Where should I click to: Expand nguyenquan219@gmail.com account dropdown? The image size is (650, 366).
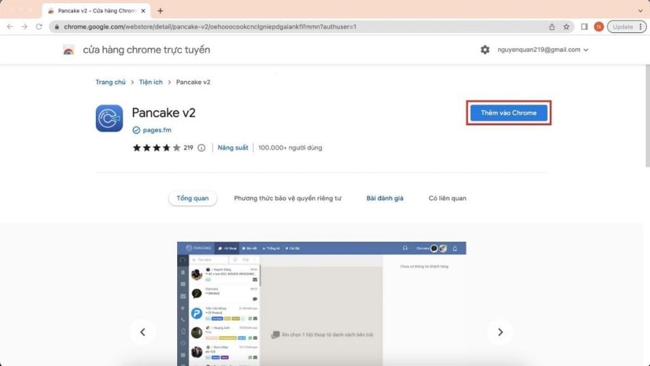pyautogui.click(x=543, y=50)
